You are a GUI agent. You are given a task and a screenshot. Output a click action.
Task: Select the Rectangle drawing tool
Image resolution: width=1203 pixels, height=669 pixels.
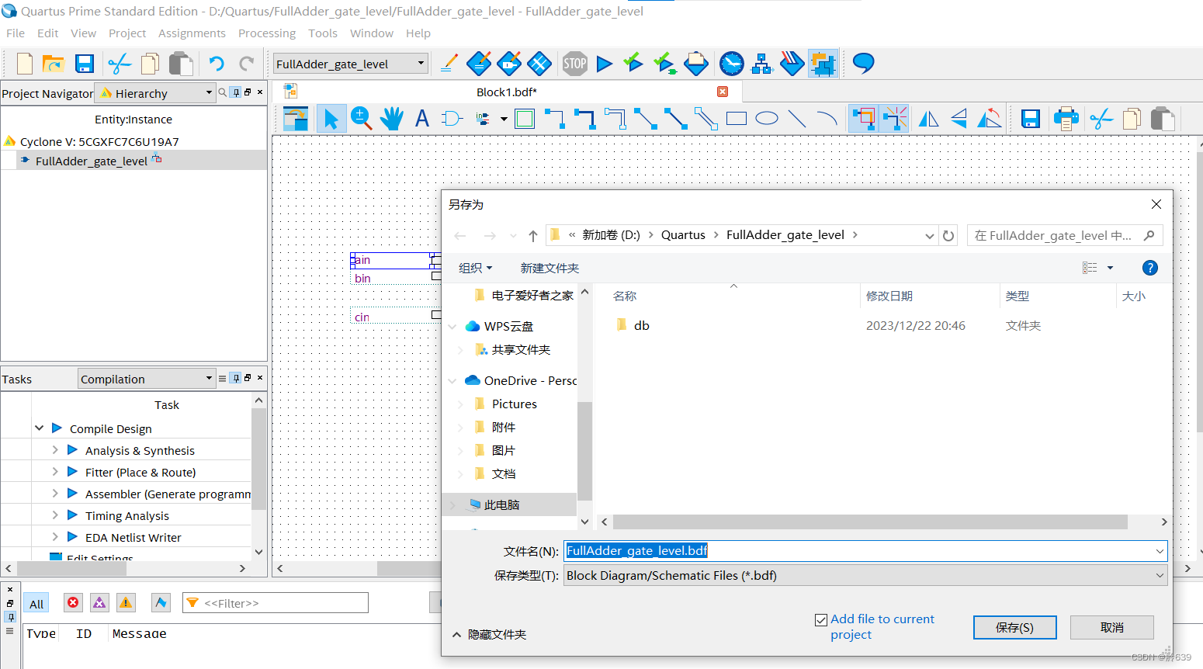(x=736, y=119)
